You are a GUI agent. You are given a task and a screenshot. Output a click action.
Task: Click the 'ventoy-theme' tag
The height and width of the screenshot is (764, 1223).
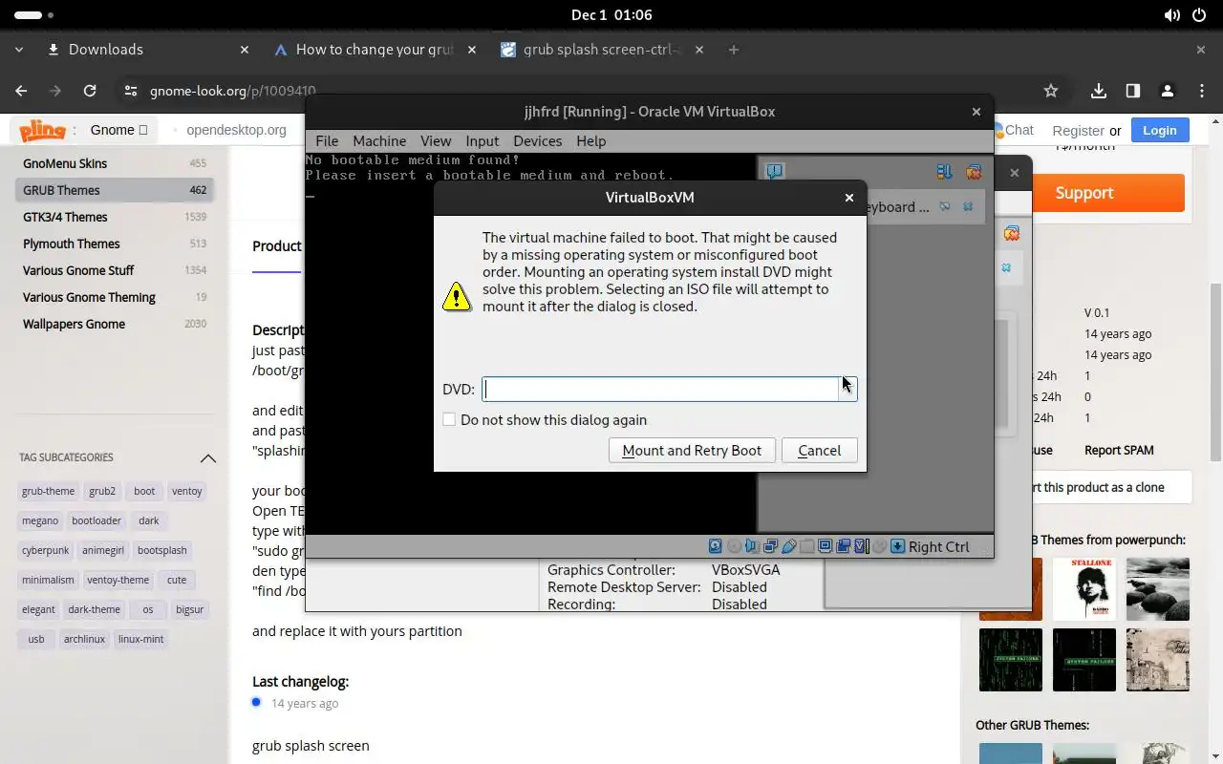coord(118,580)
